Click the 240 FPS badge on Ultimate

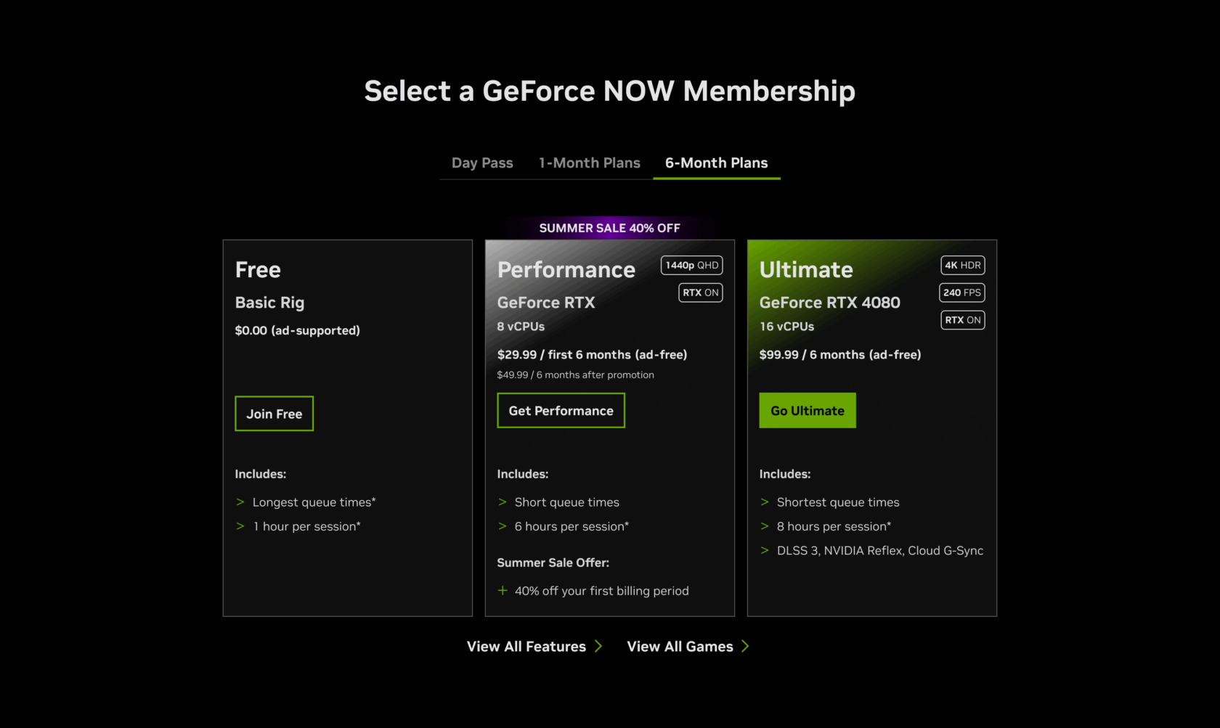click(961, 293)
